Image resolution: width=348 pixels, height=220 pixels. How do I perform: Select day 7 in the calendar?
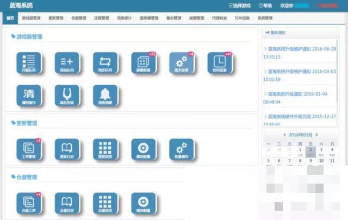(x=289, y=161)
